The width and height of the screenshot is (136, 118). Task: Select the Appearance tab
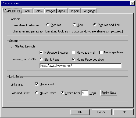click(12, 11)
